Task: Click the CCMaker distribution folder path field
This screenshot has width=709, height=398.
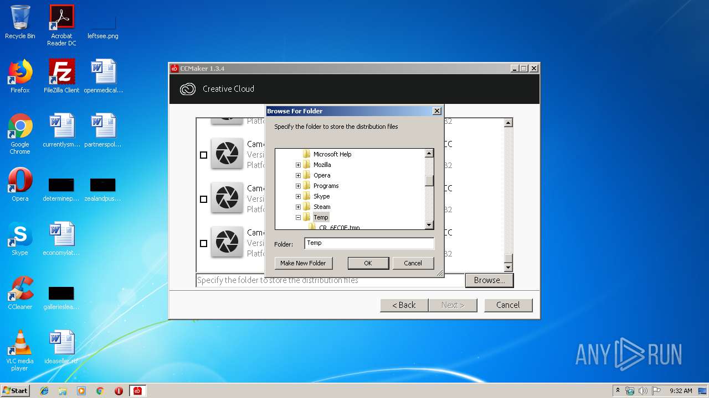Action: click(330, 280)
